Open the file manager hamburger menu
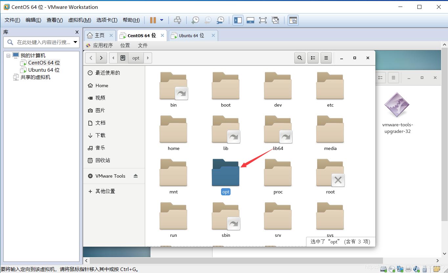 click(x=326, y=58)
